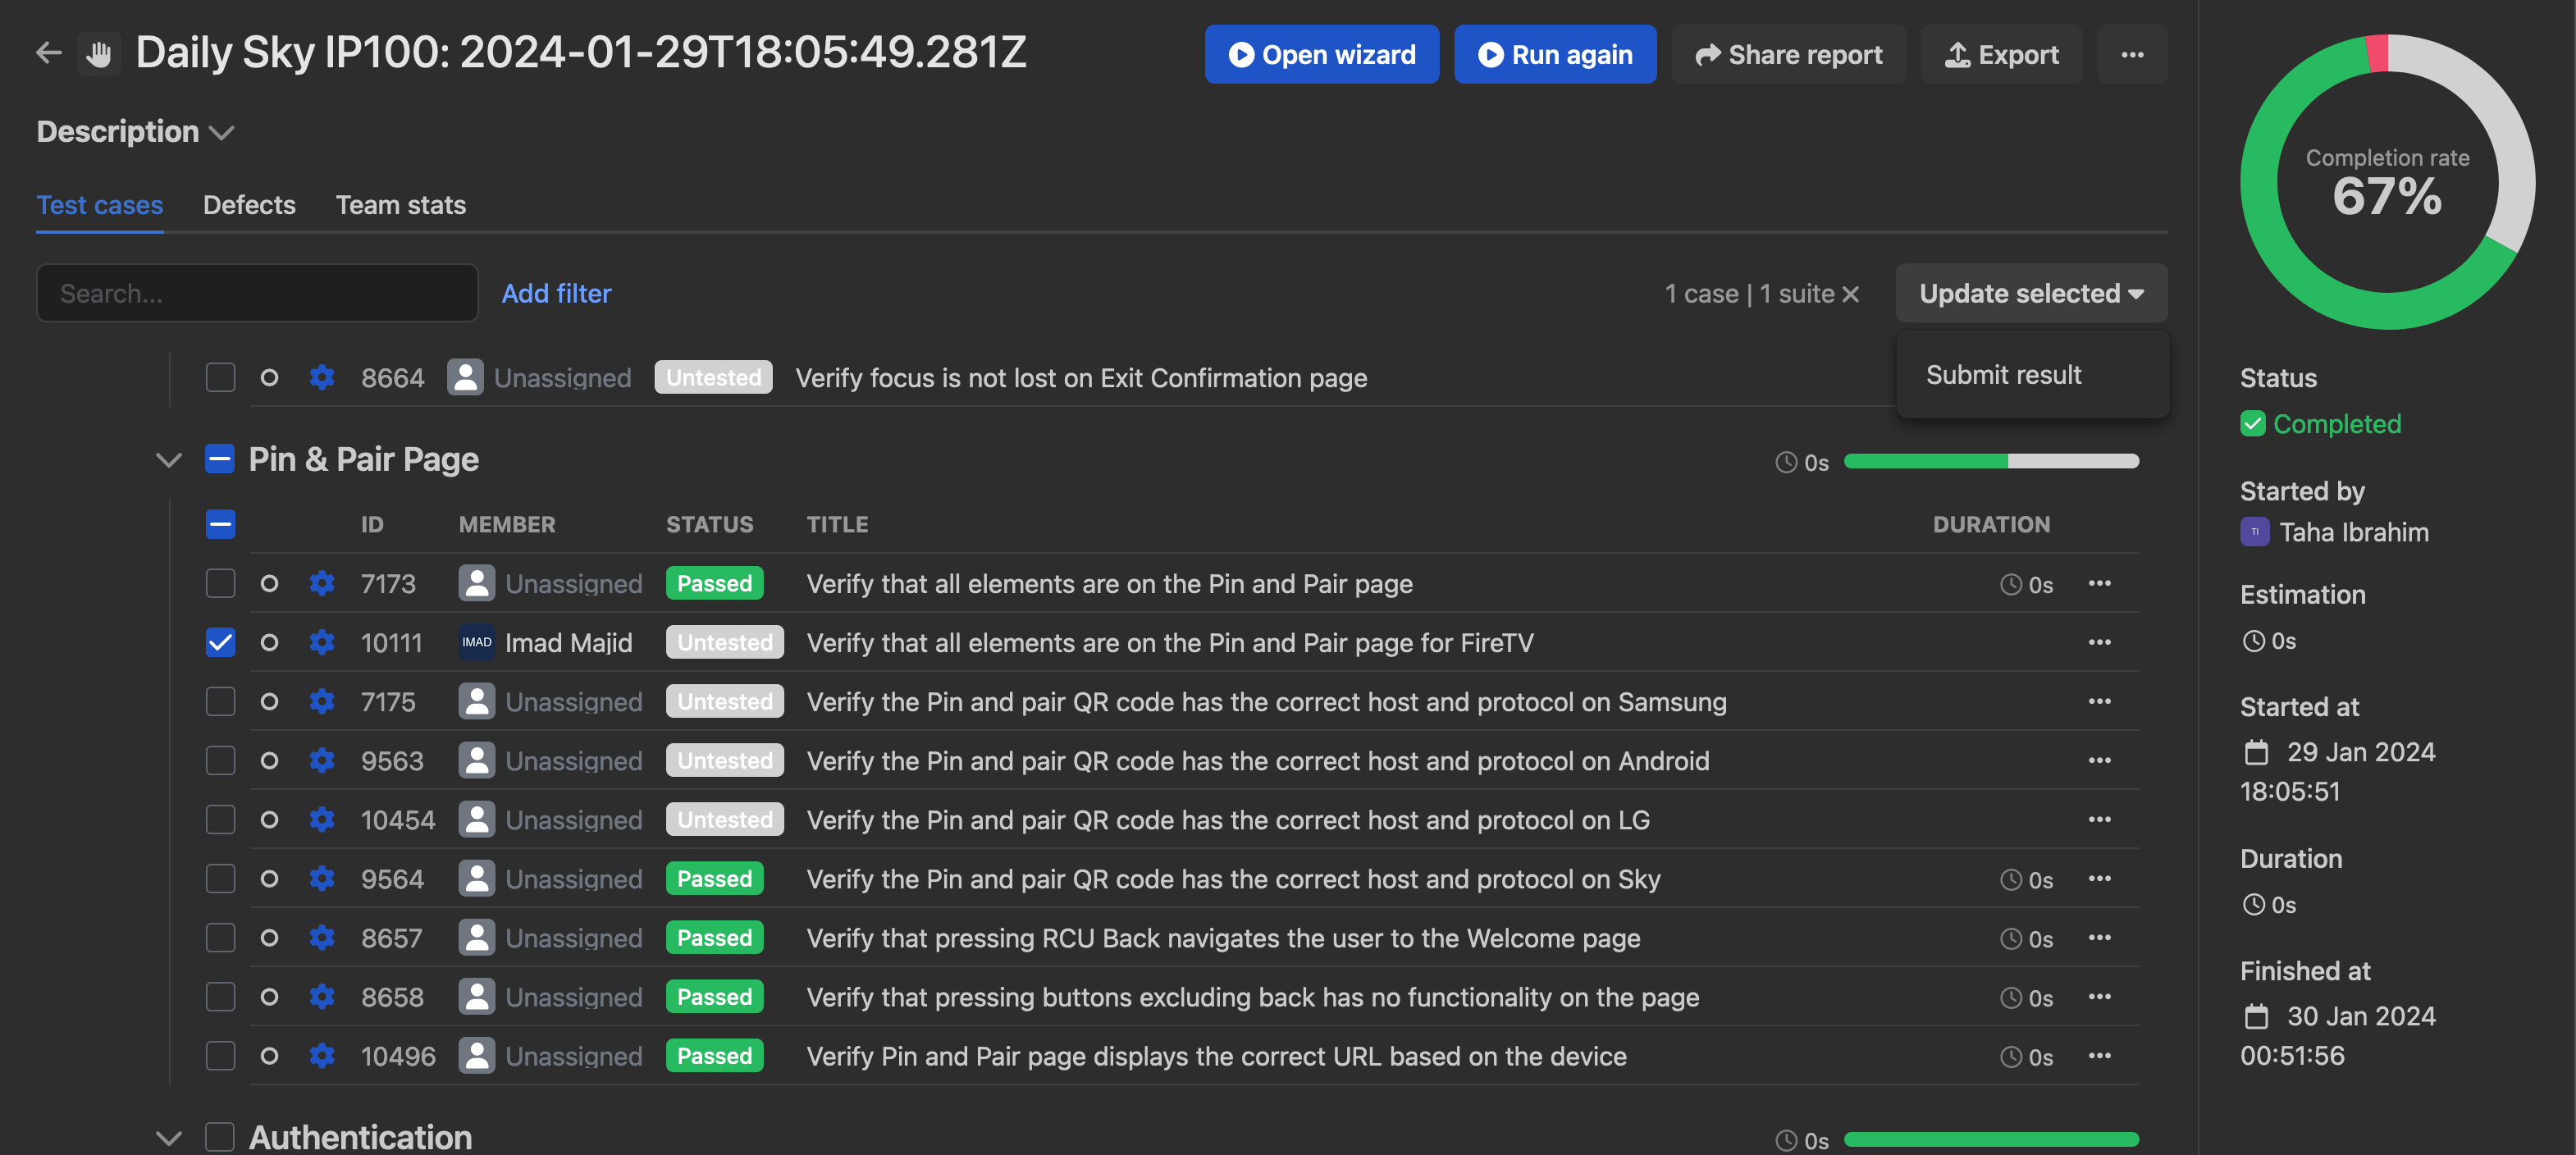Click the Pin & Pair progress bar
The image size is (2576, 1155).
point(1990,461)
